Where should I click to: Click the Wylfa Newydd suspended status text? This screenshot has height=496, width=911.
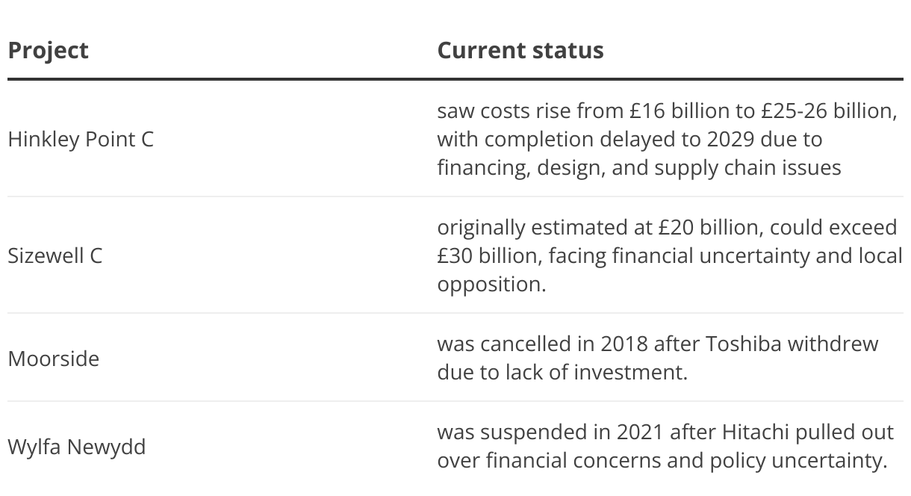point(665,446)
